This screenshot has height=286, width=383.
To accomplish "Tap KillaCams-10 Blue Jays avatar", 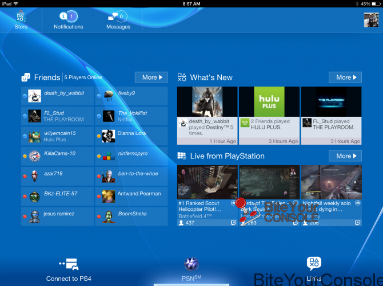I will point(34,156).
